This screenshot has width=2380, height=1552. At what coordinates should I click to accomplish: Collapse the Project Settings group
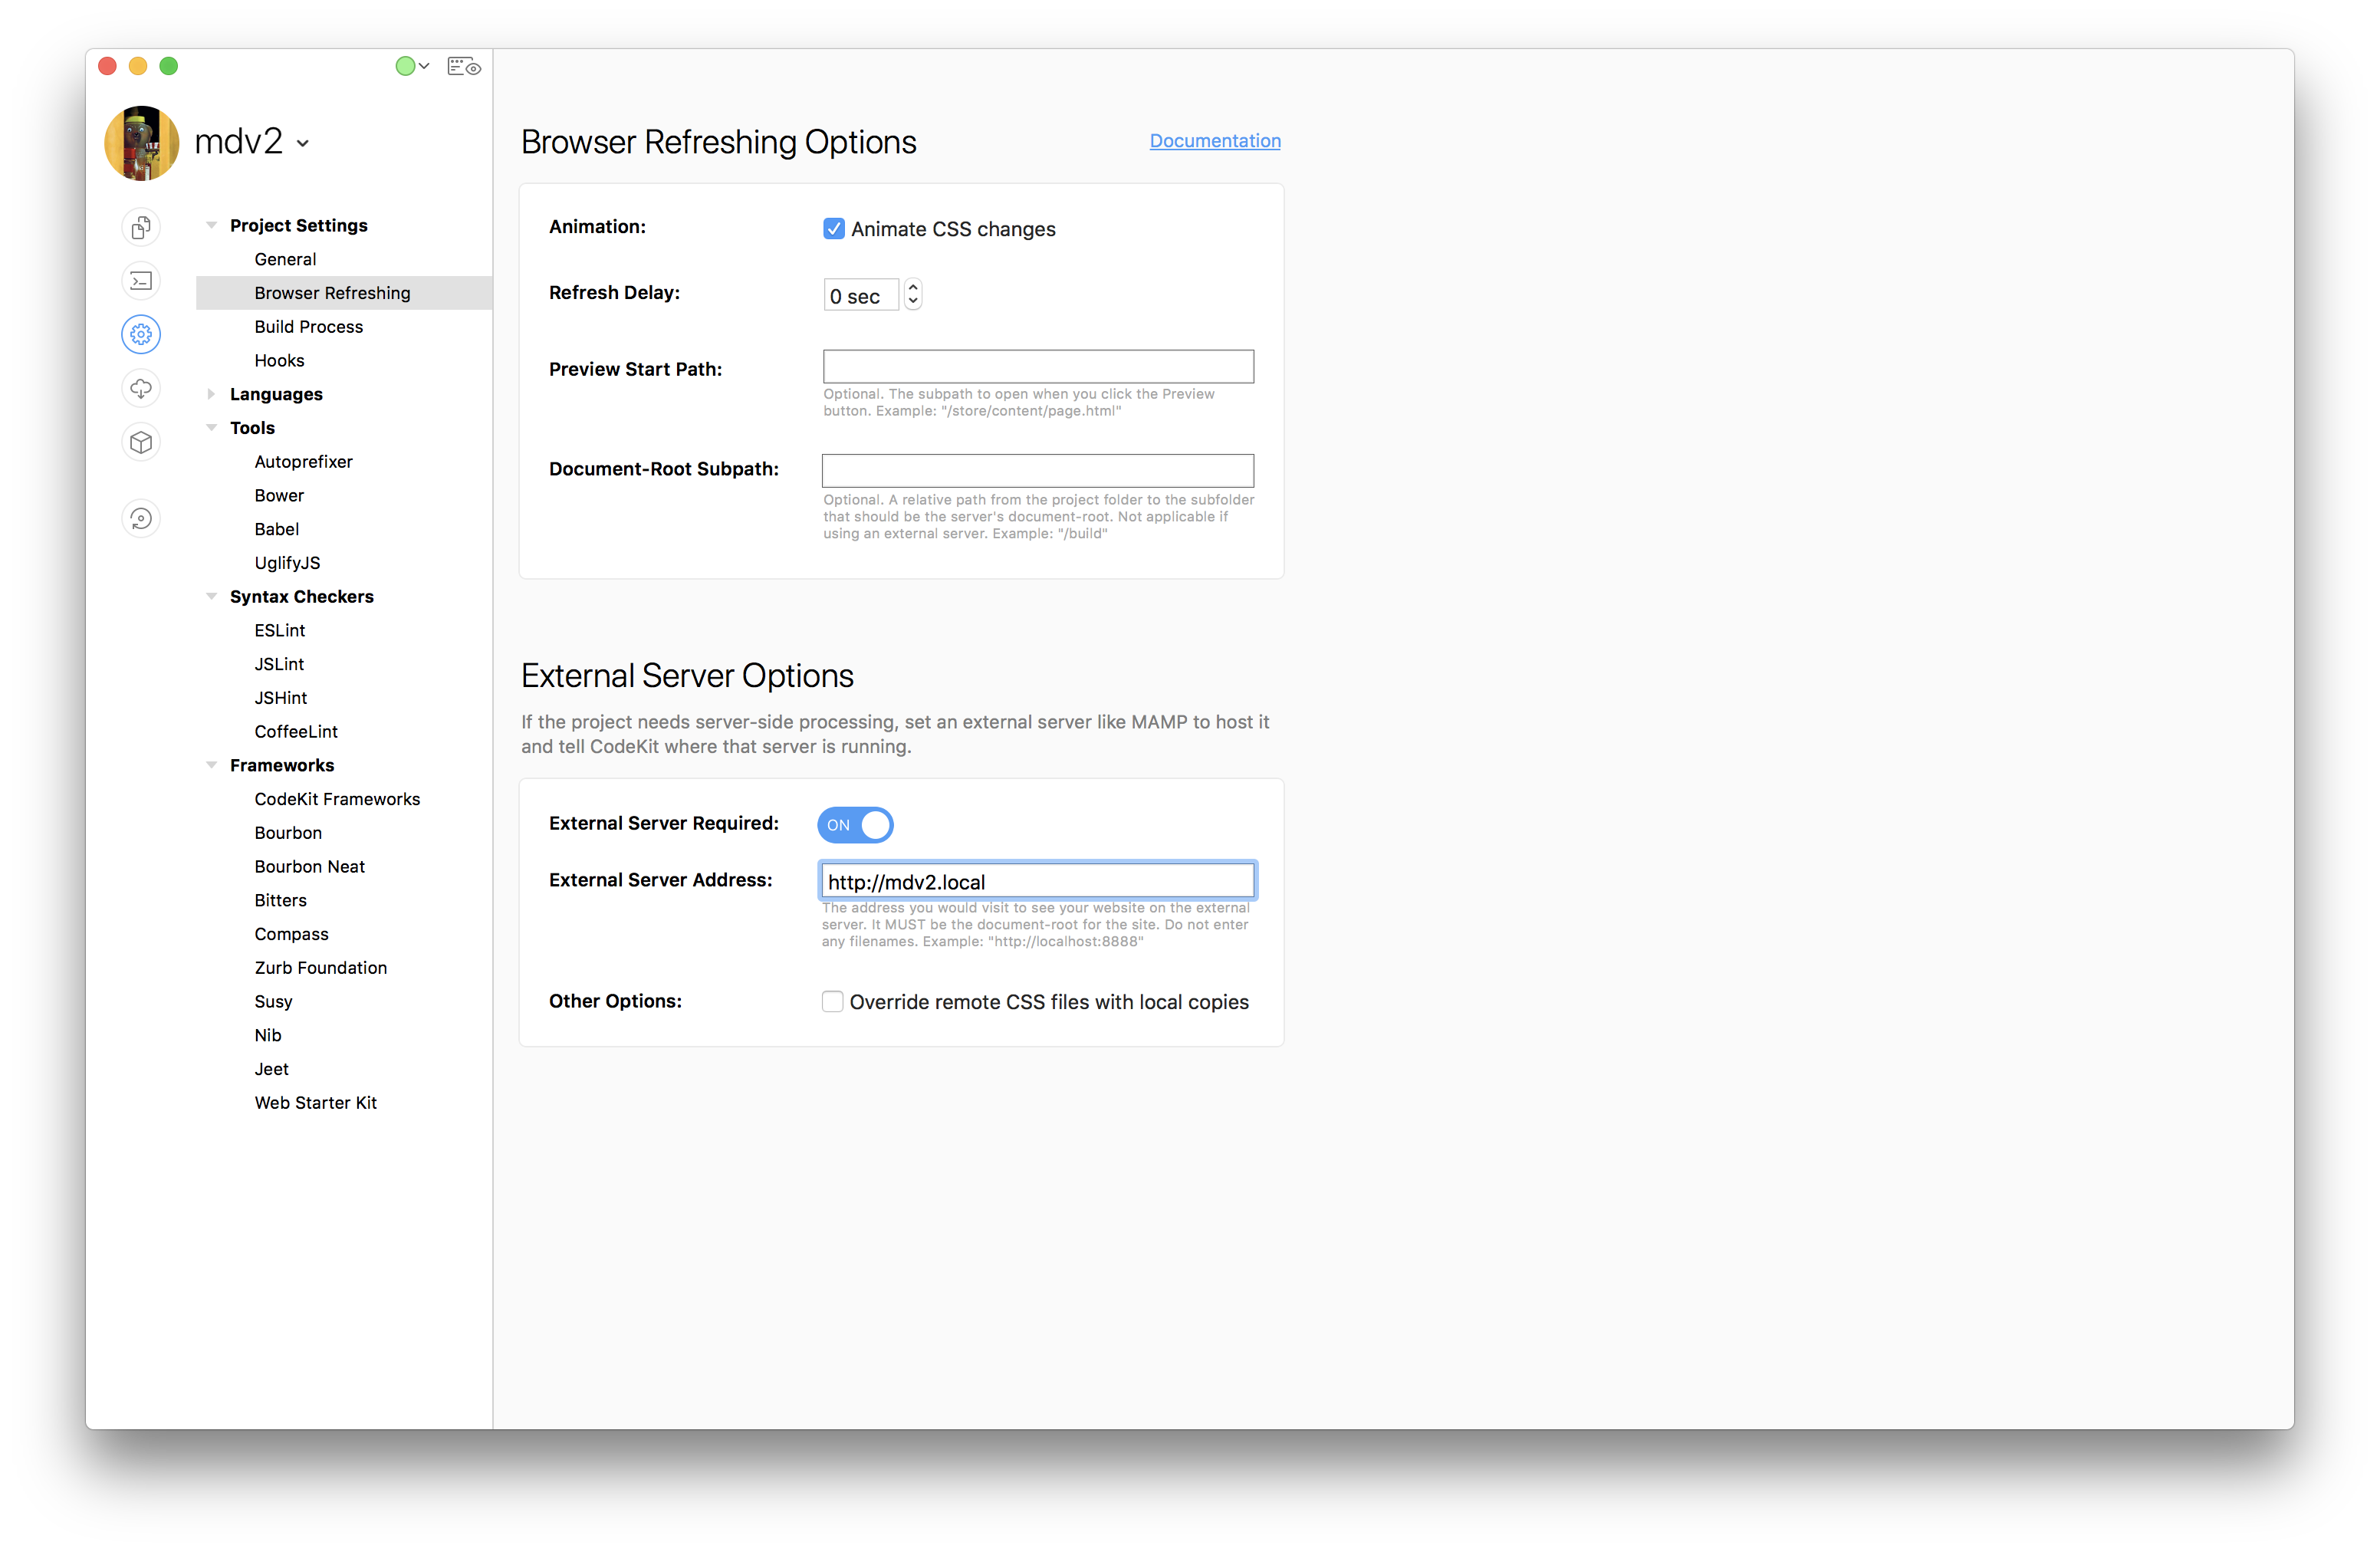(x=211, y=225)
